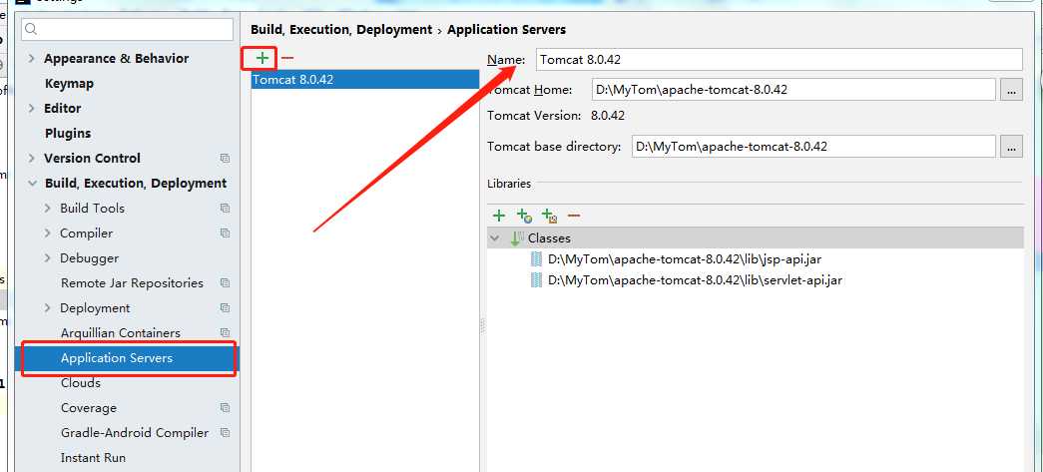
Task: Click the Libraries section label
Action: point(509,184)
